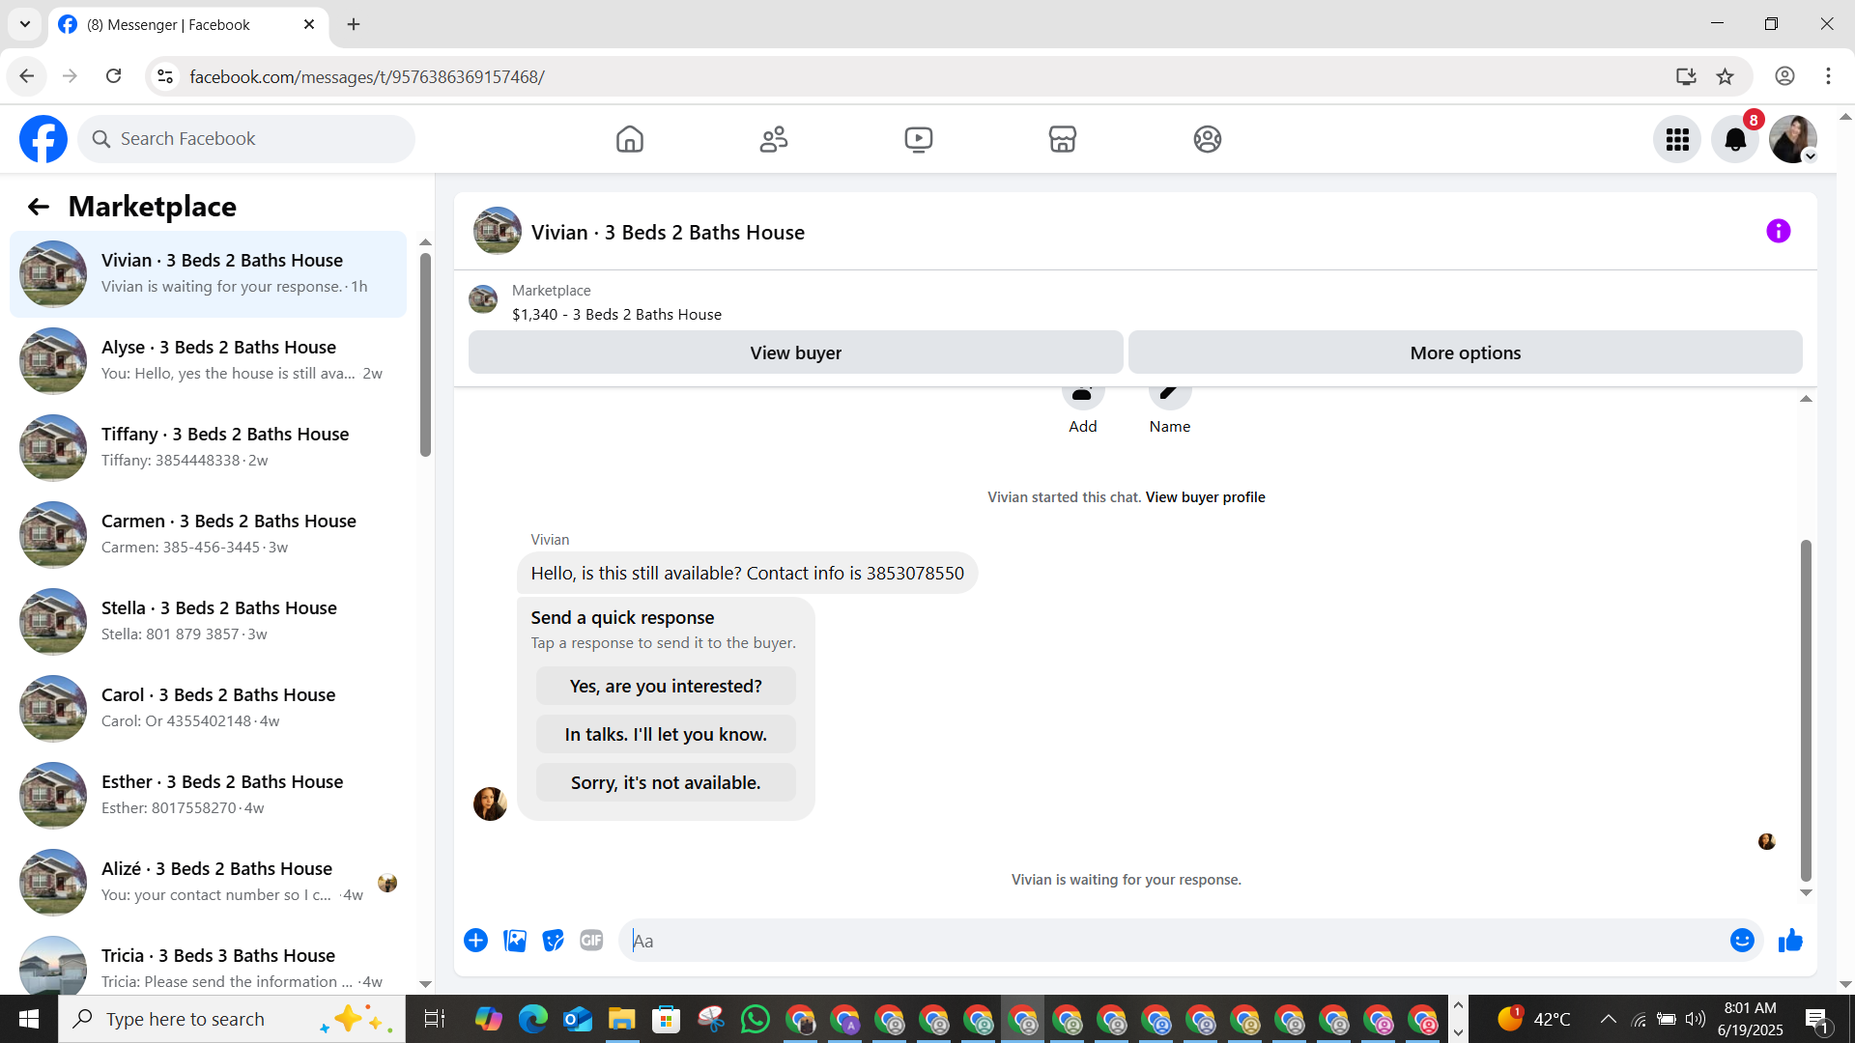Open Alizé's conversation

[208, 882]
